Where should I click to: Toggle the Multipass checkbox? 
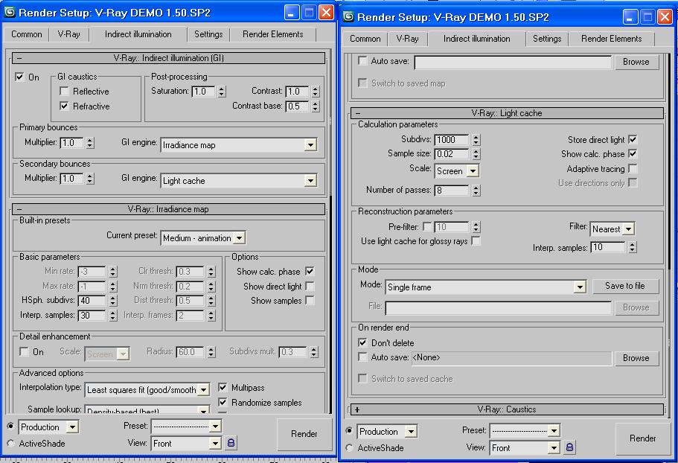pyautogui.click(x=223, y=387)
